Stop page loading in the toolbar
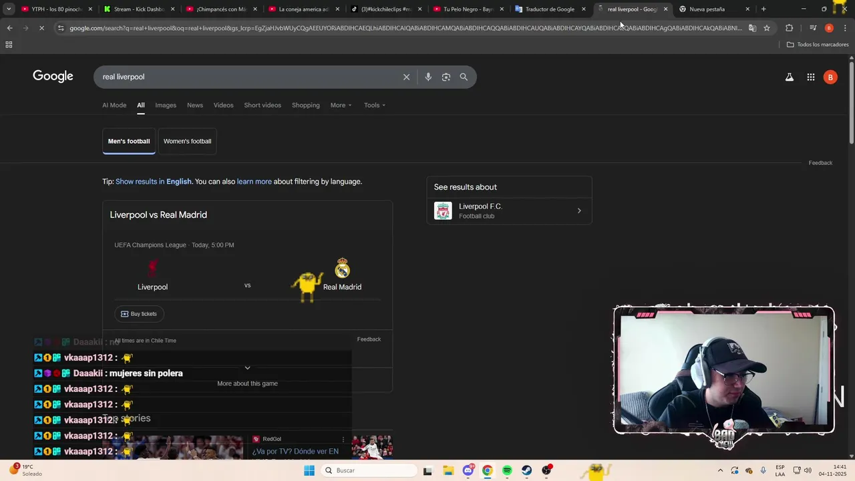Screen dimensions: 855x481 tap(41, 28)
